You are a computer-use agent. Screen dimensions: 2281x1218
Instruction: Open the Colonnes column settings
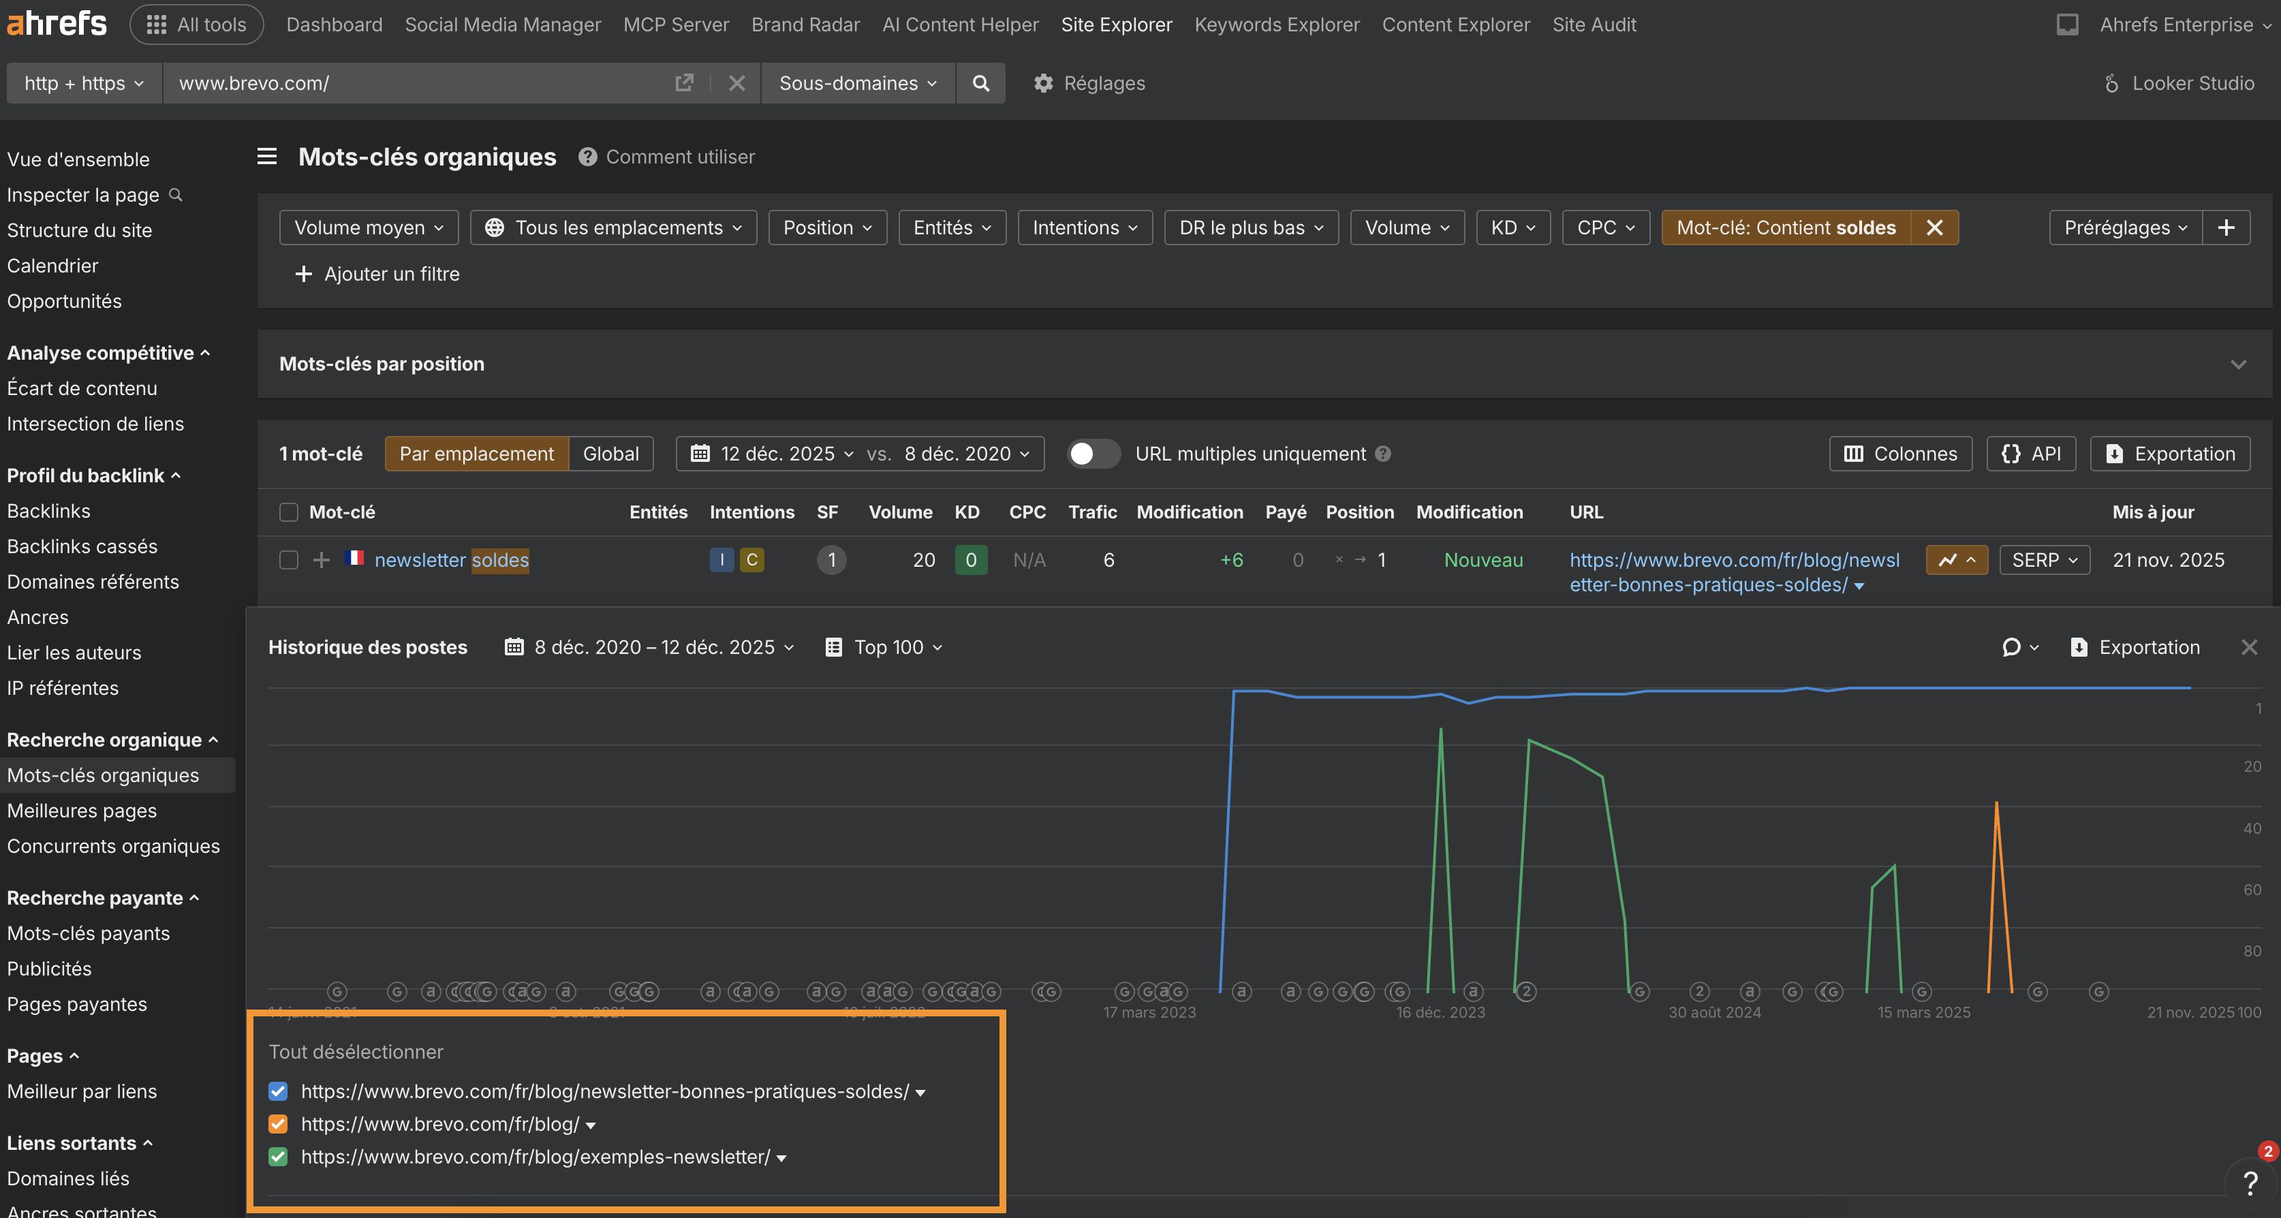(1900, 454)
